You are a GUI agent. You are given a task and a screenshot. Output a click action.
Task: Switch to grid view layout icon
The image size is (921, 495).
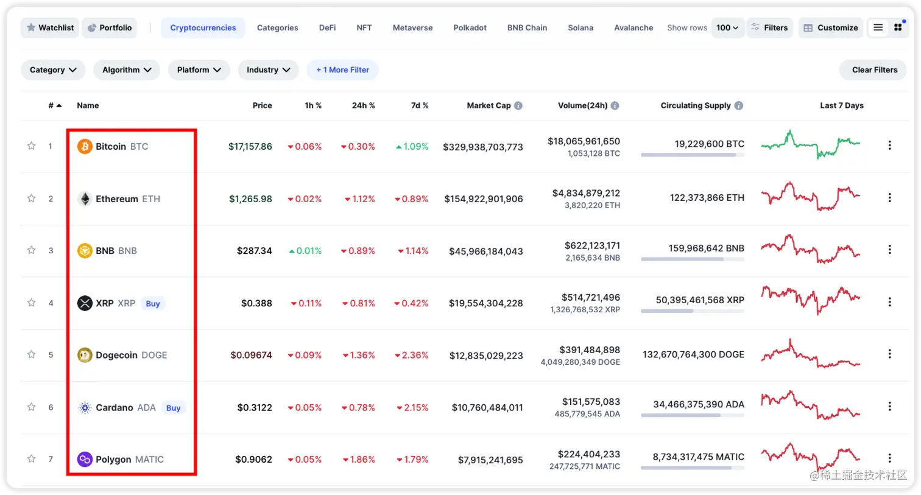(x=898, y=27)
